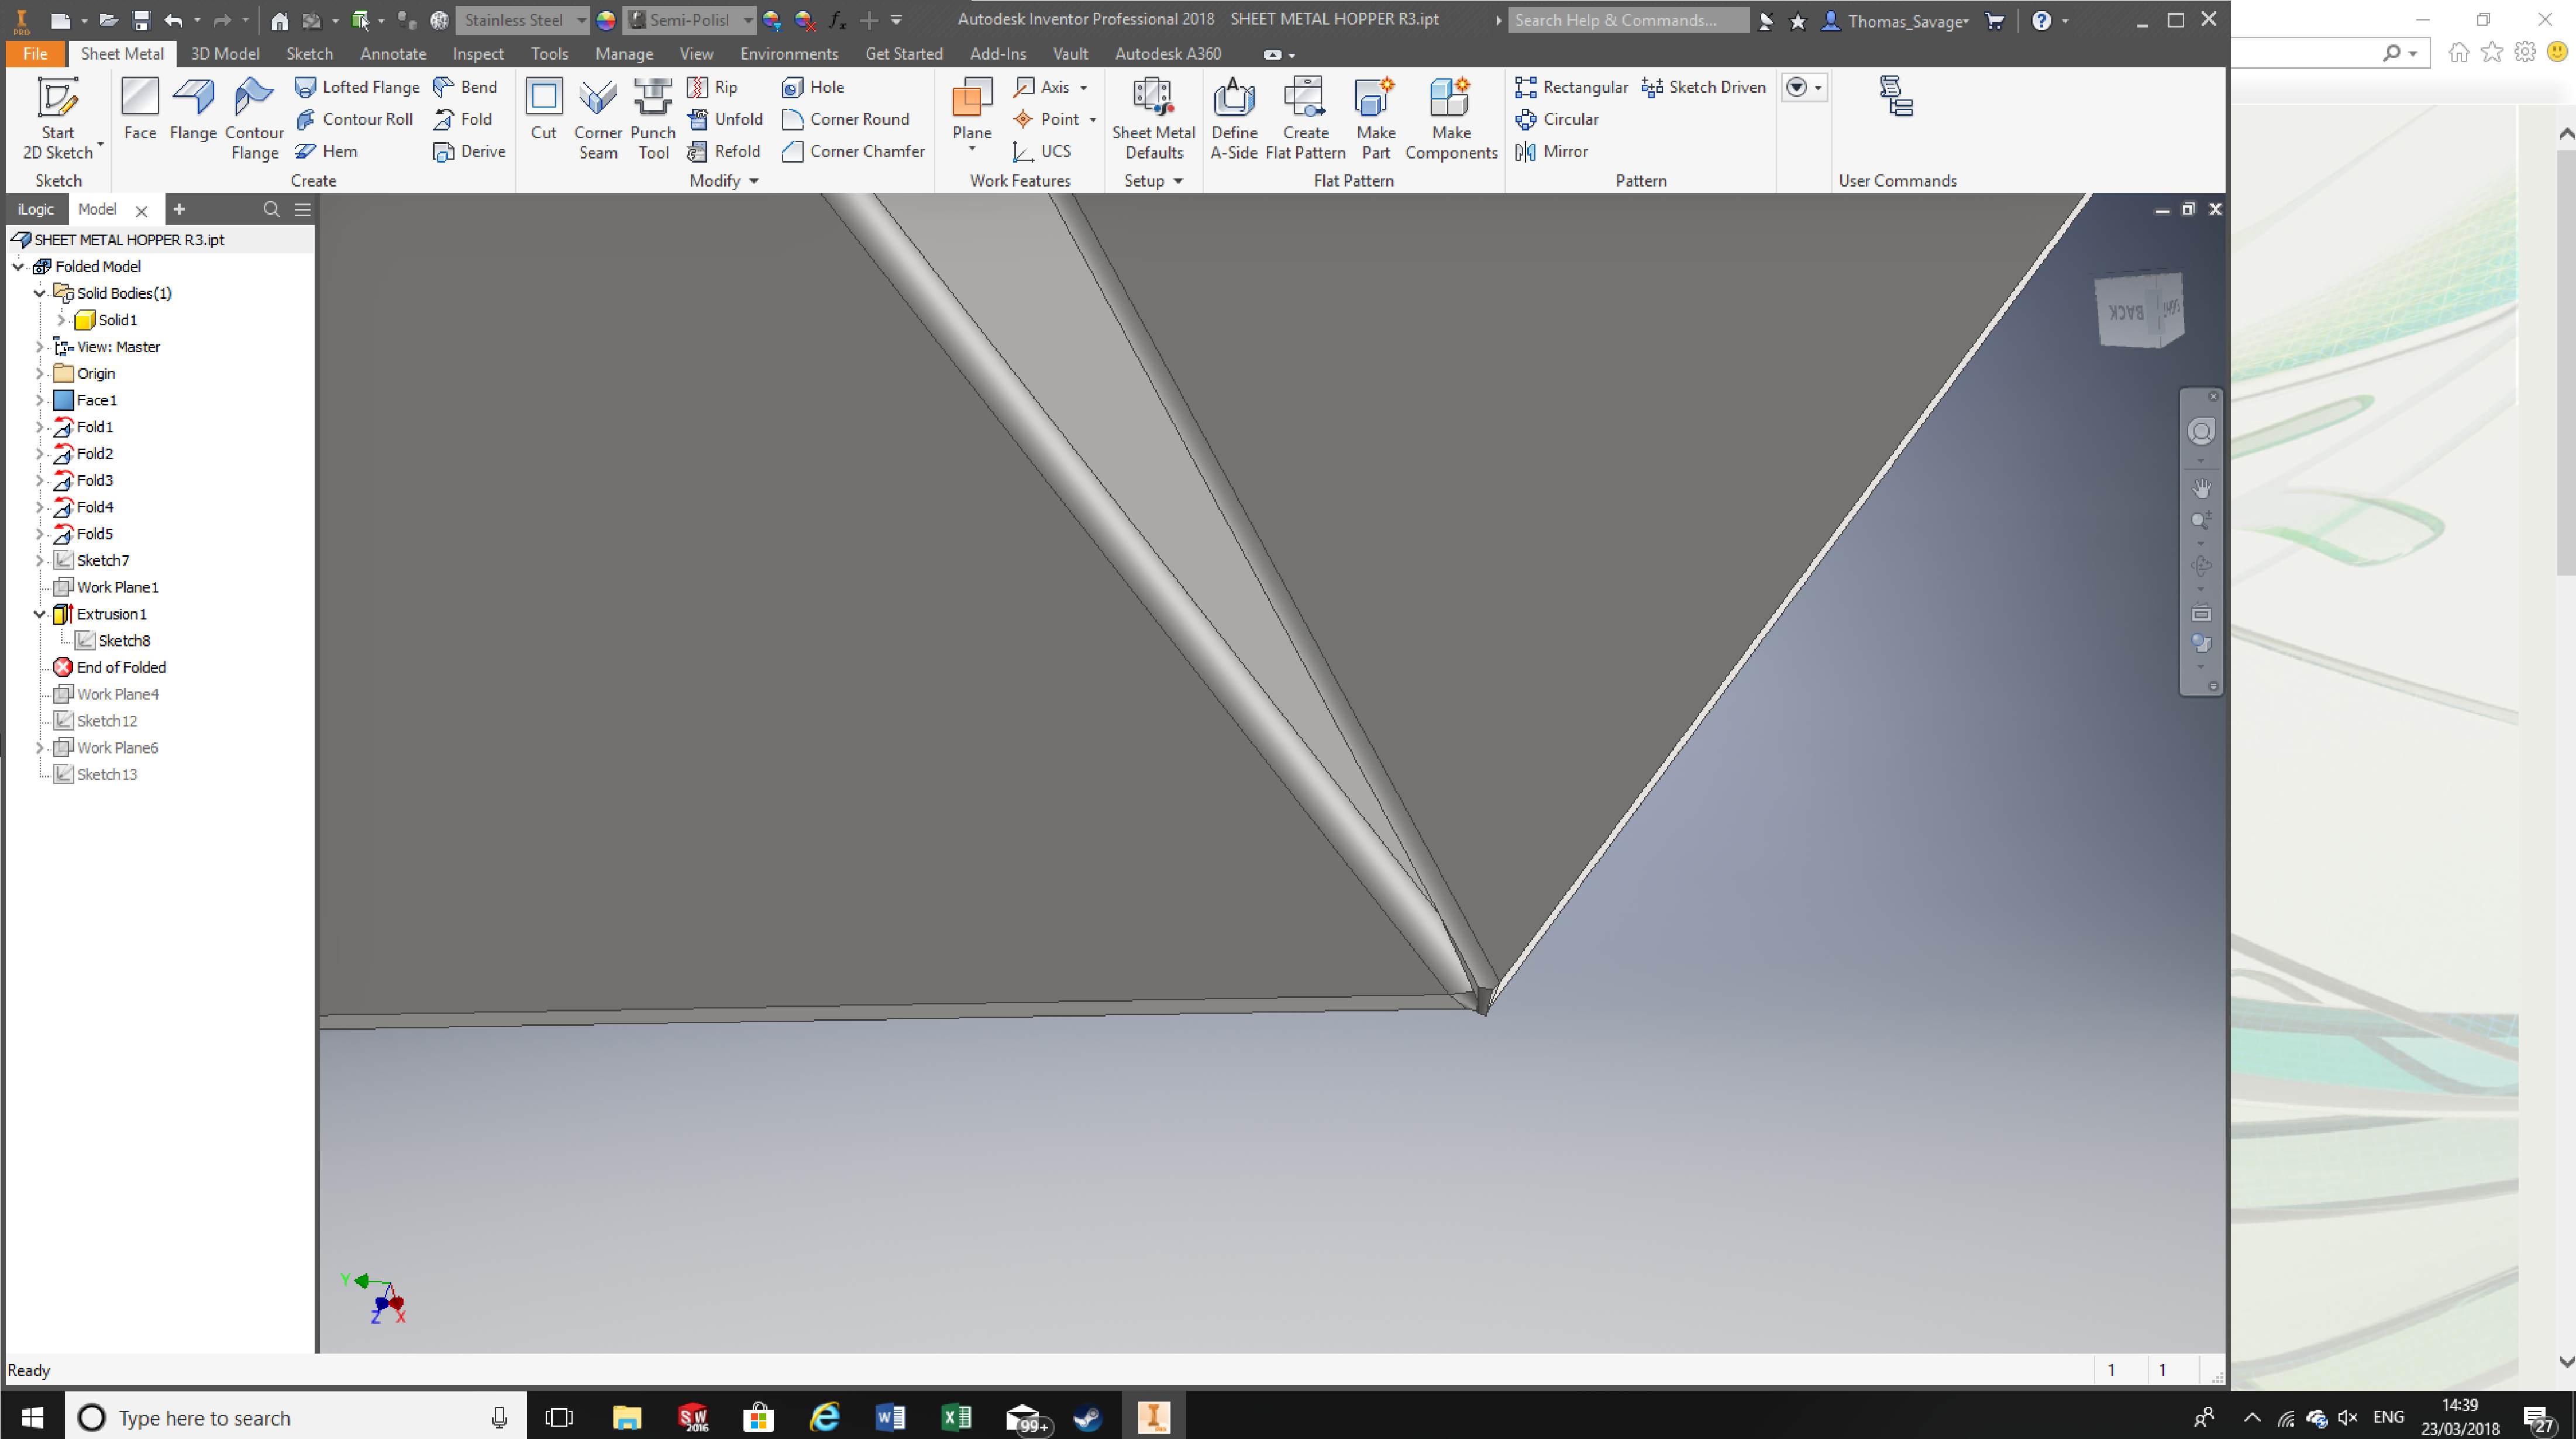Click the File menu button
The width and height of the screenshot is (2576, 1439).
(35, 54)
